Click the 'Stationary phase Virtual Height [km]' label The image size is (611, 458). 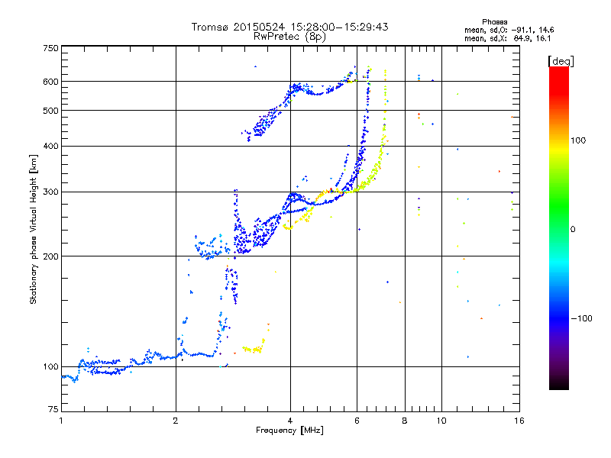point(34,229)
